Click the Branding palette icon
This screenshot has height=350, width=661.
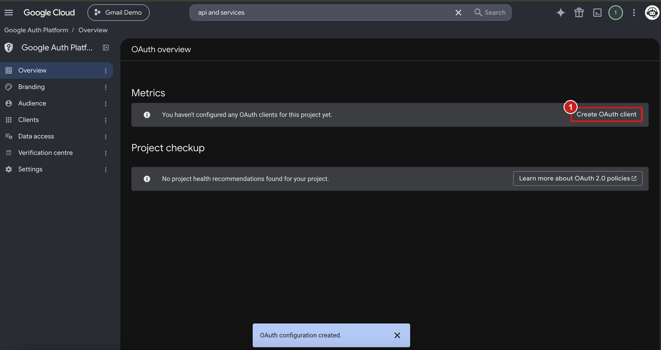click(x=9, y=87)
